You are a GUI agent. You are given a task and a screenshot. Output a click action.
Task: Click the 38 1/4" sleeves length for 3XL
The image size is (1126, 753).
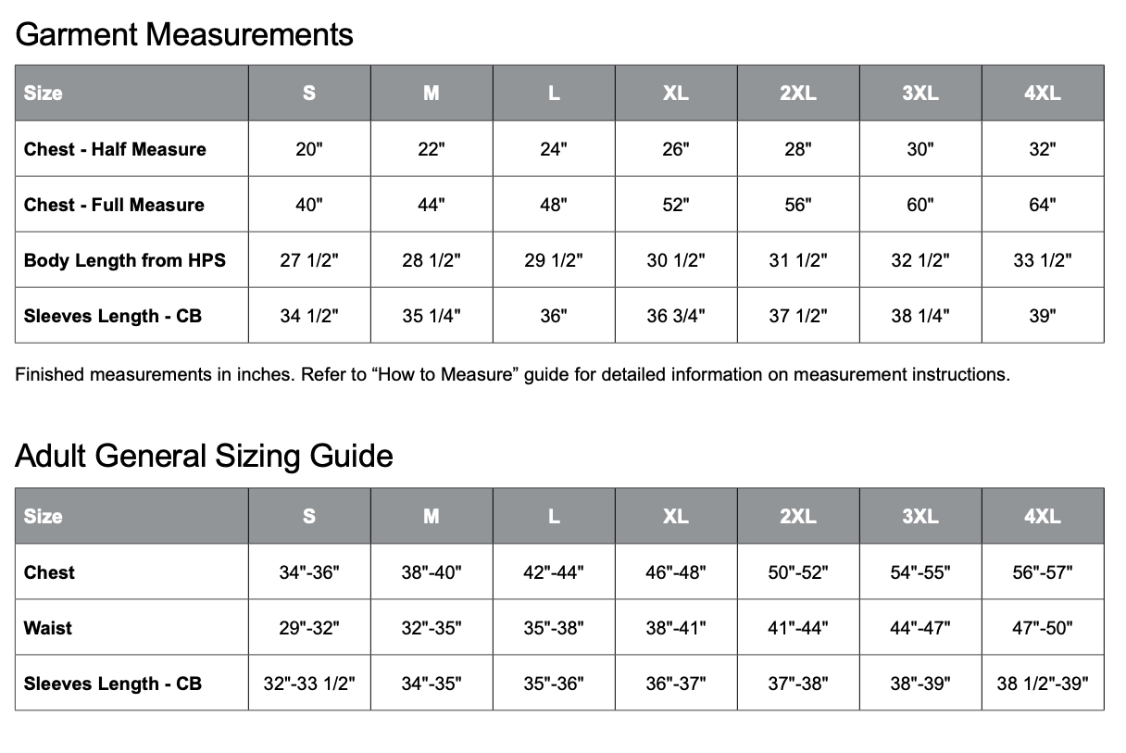coord(920,316)
